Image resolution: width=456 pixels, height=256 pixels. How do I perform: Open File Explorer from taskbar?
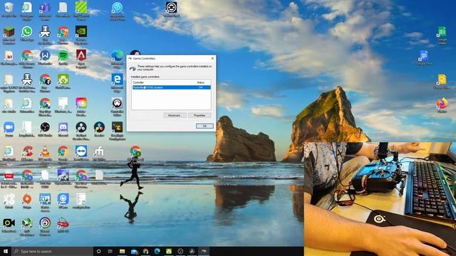(122, 251)
